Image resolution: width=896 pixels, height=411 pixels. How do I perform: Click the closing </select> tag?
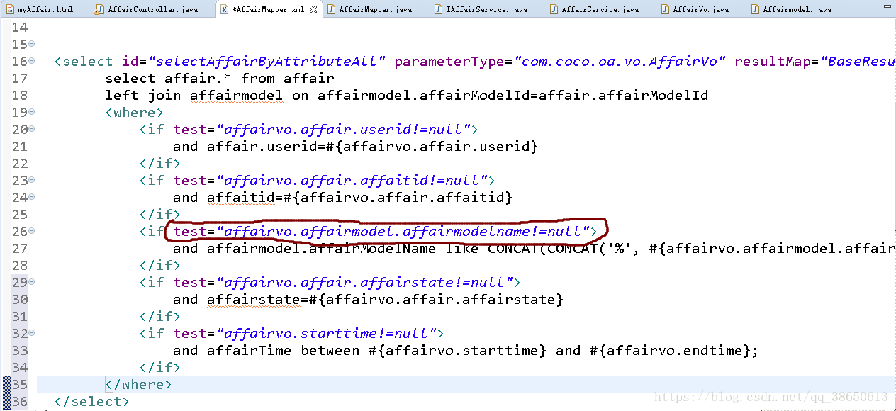[91, 401]
